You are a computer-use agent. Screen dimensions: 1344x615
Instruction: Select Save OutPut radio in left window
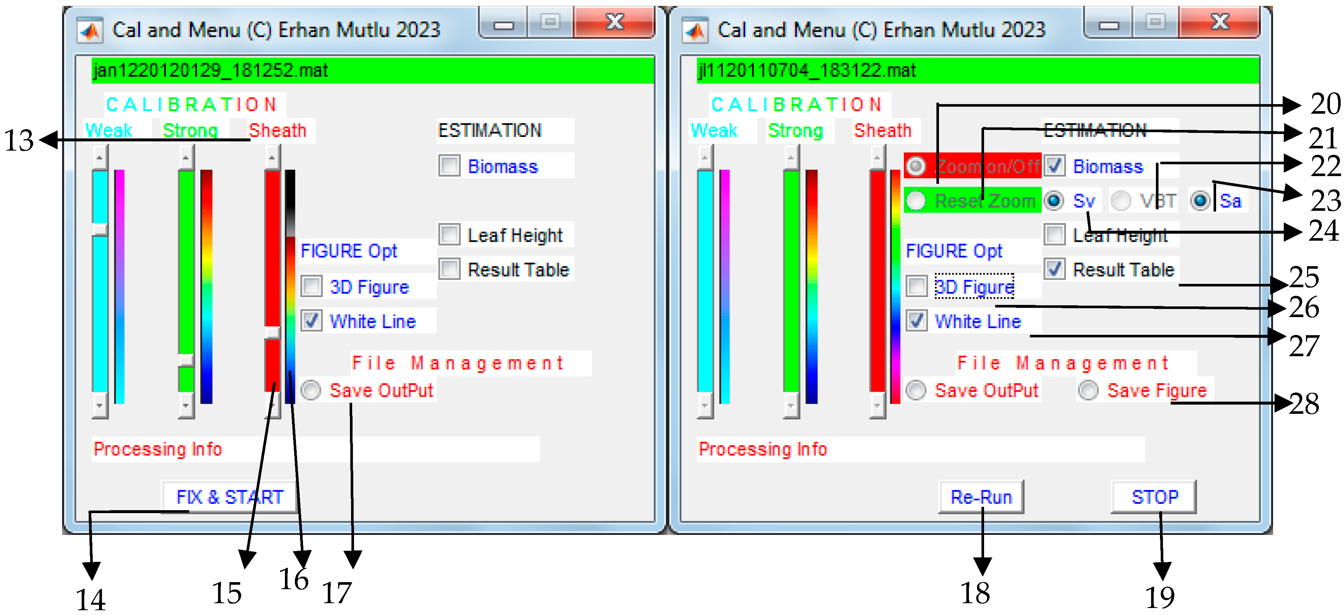[311, 390]
